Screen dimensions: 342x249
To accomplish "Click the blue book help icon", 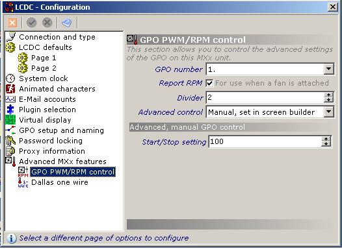I will tap(67, 23).
